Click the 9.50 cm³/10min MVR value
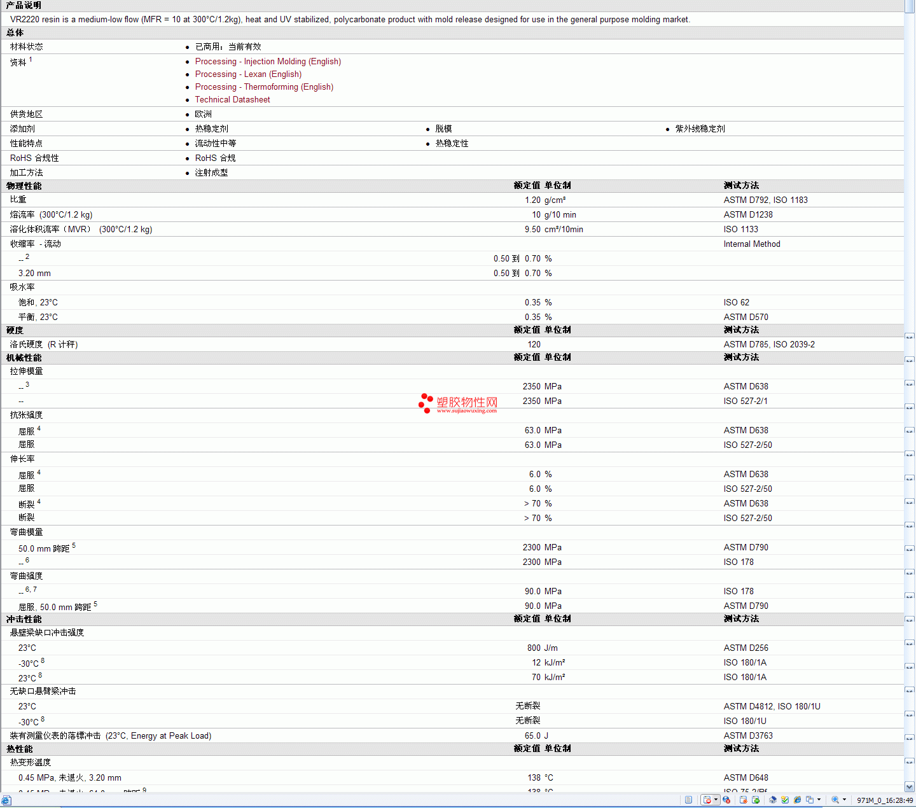 [553, 230]
